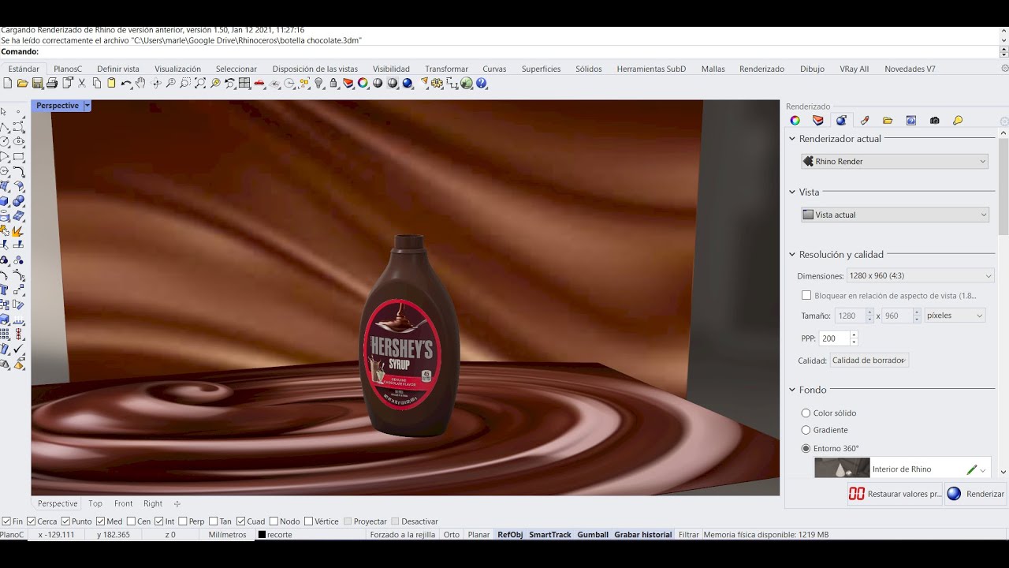Select the Explode tool in sidebar

17,231
